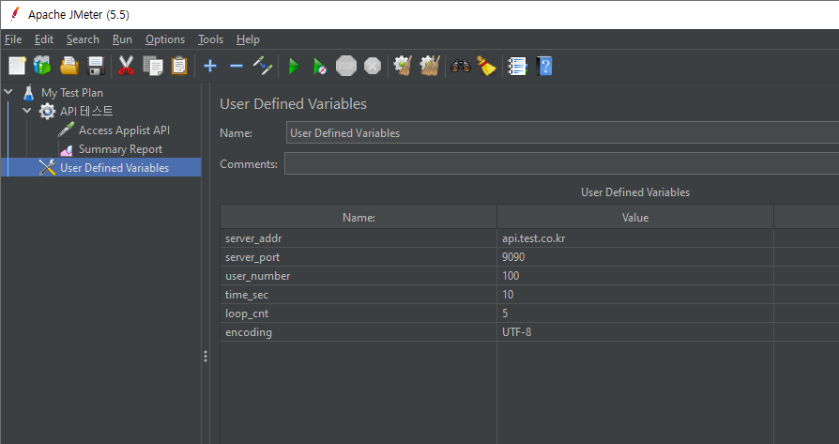The height and width of the screenshot is (444, 839).
Task: Click the Reset Search yellow broom icon
Action: (486, 66)
